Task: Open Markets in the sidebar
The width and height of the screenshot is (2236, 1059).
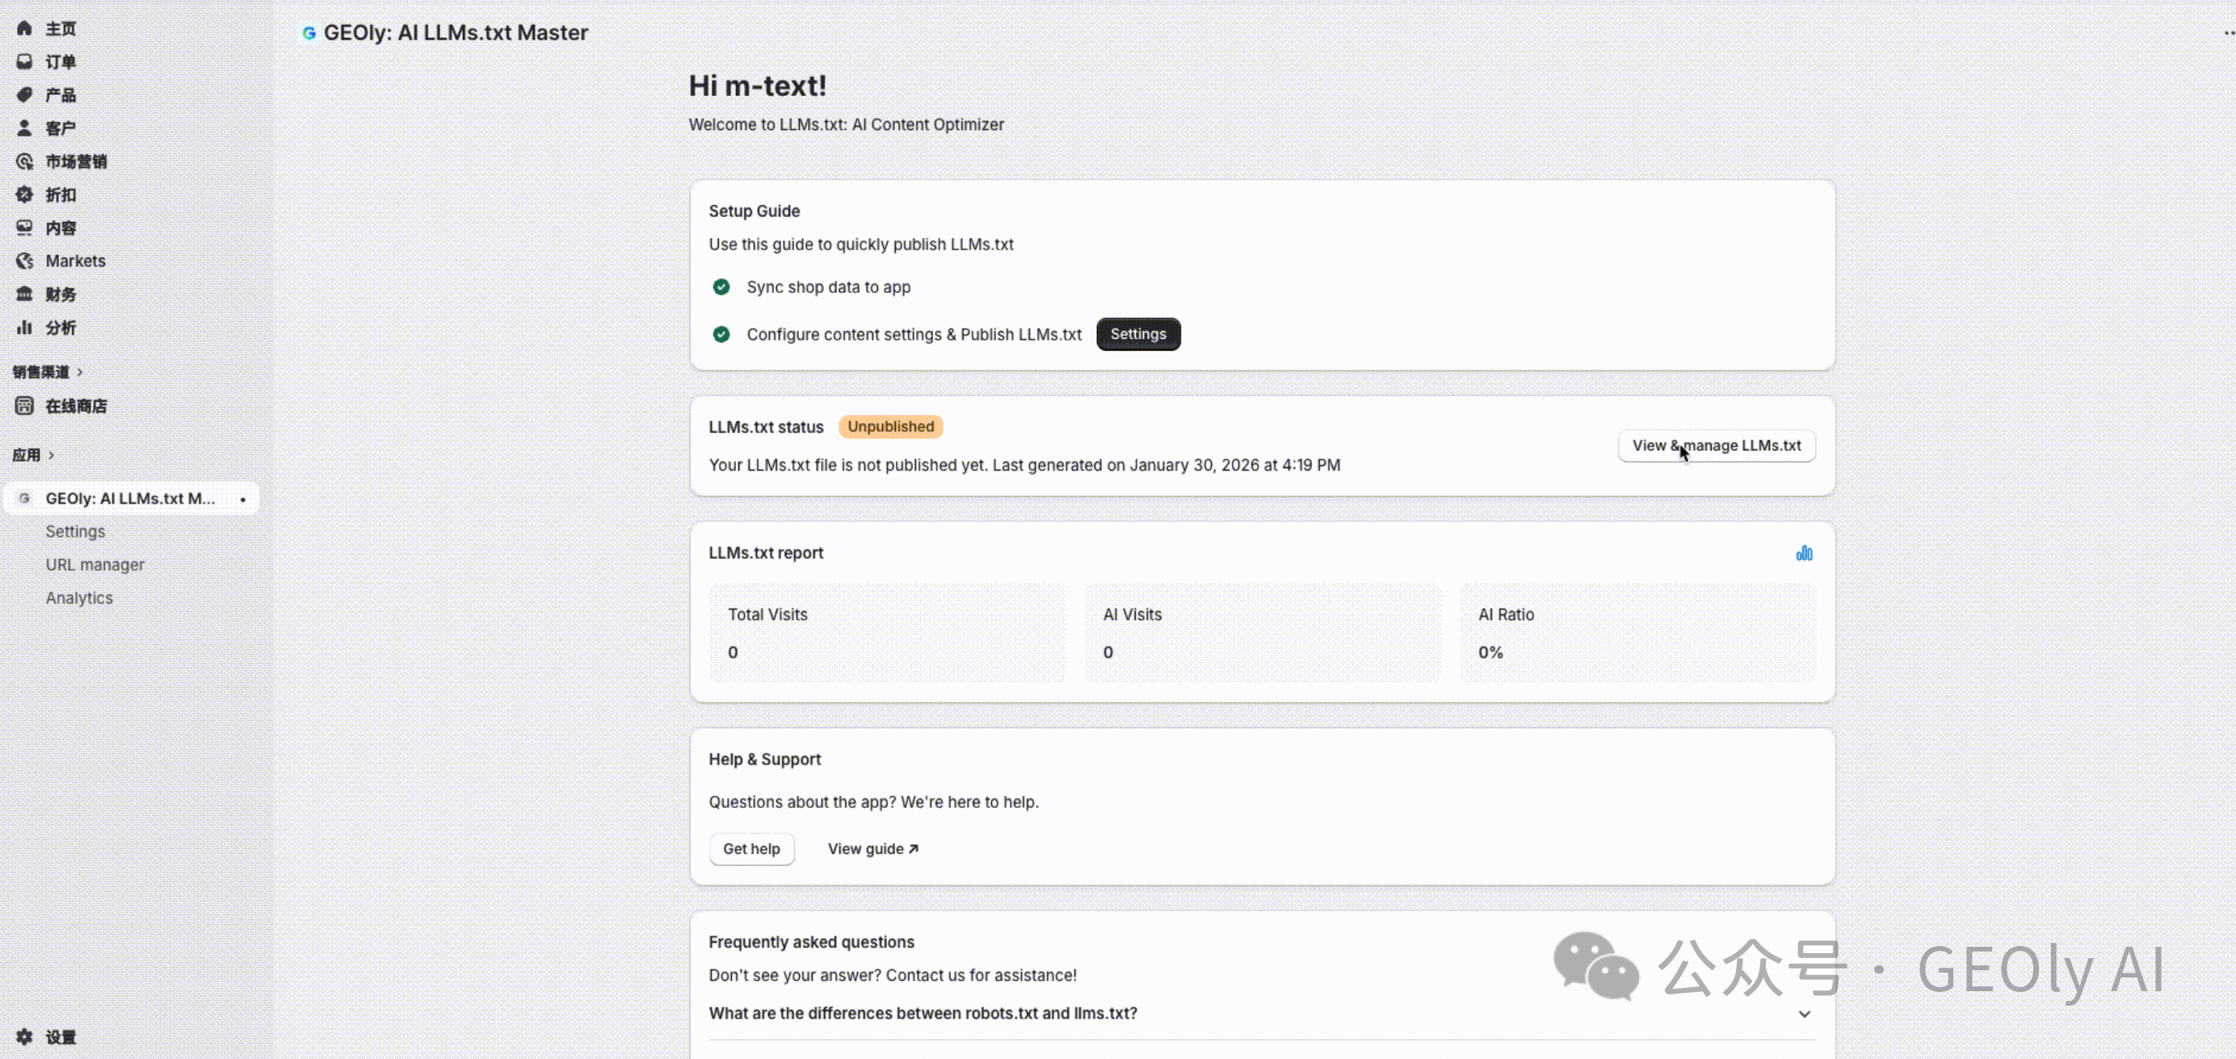Action: [x=75, y=261]
